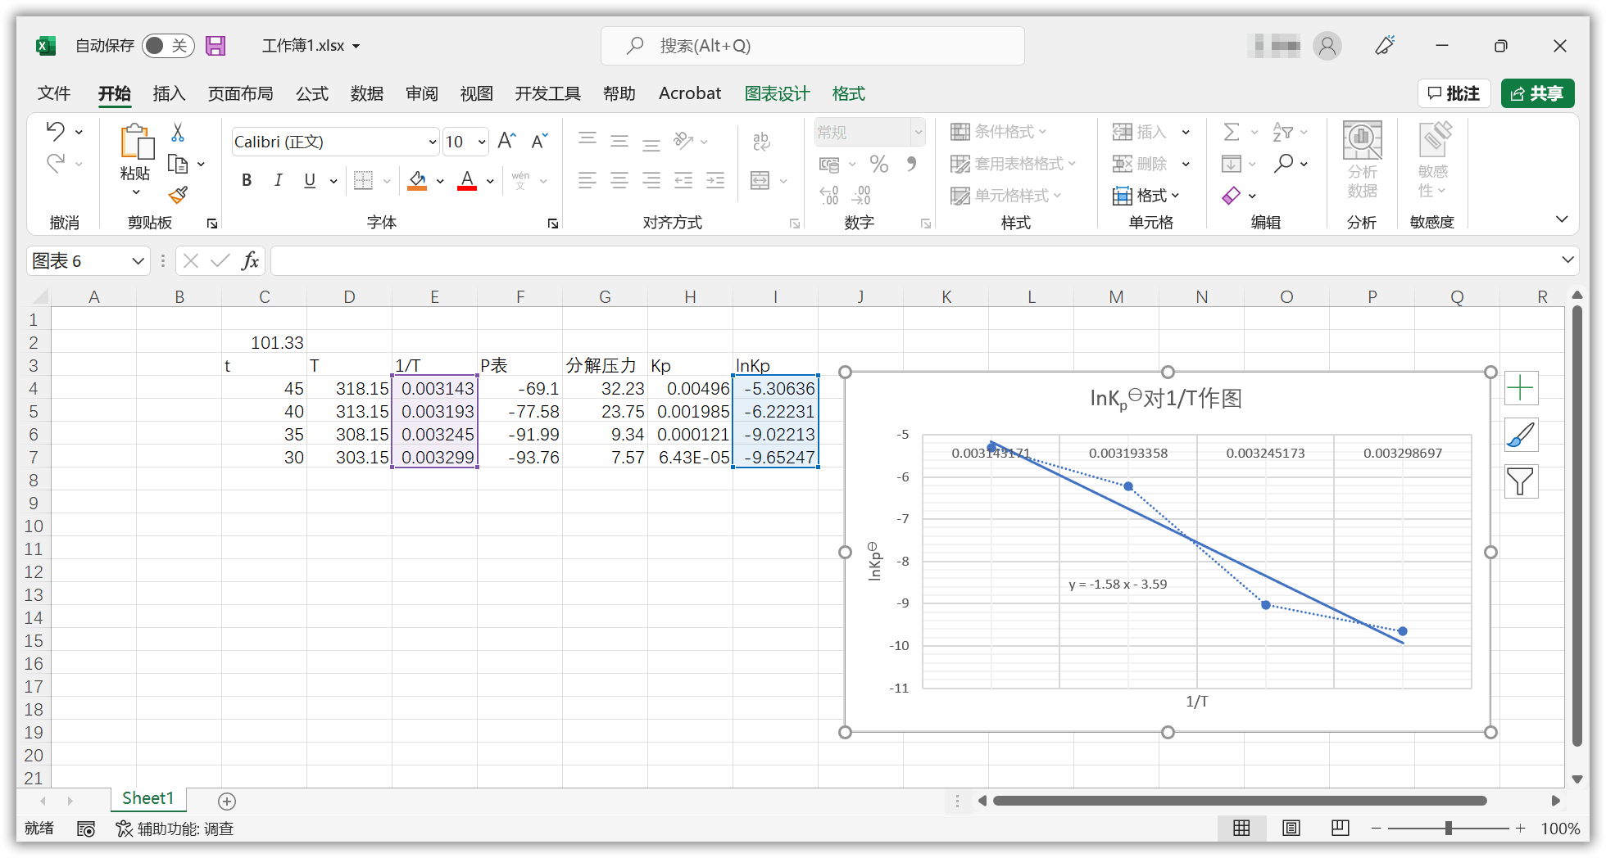
Task: Toggle italic formatting
Action: [278, 180]
